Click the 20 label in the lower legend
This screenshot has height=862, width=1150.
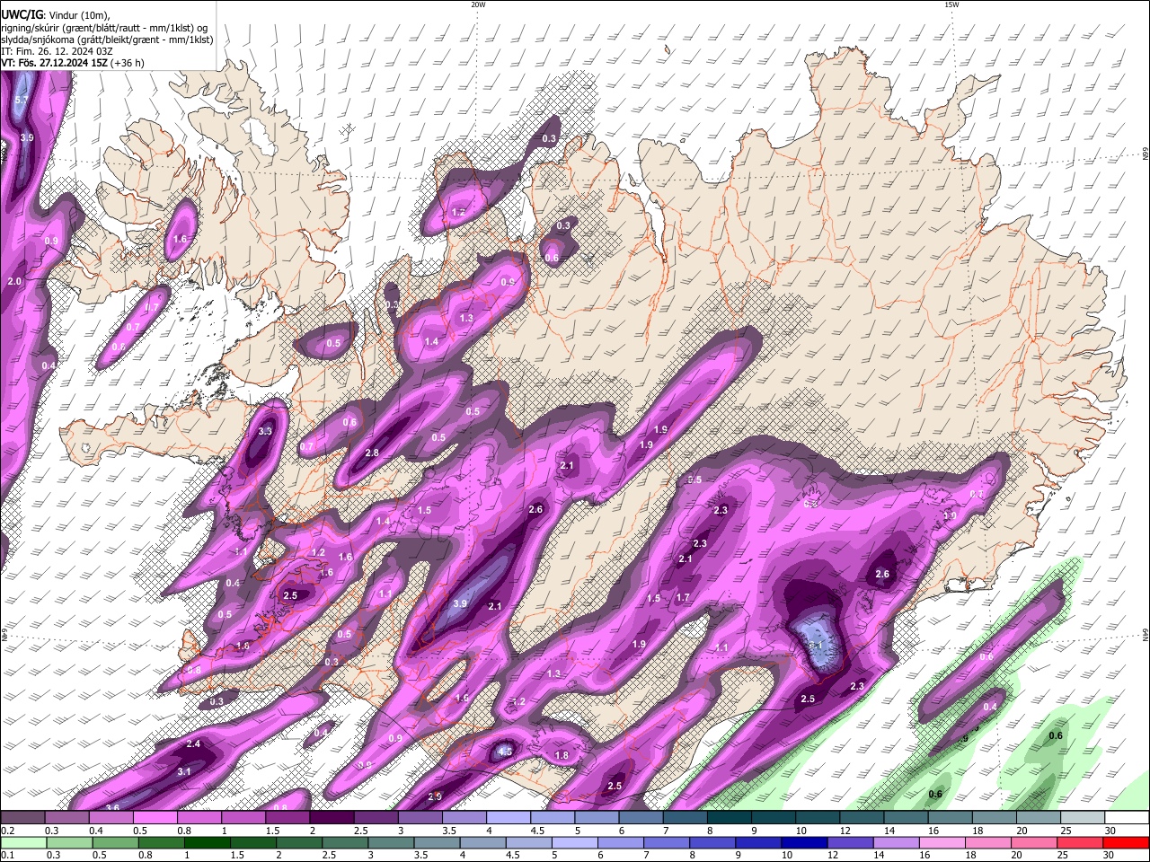coord(1016,855)
